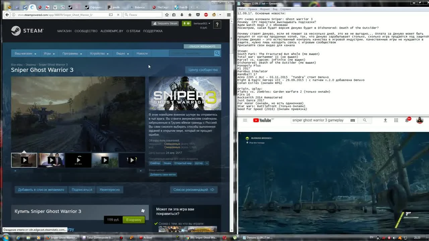This screenshot has height=241, width=429.
Task: Bookmark the page with the star icon
Action: coord(167,15)
